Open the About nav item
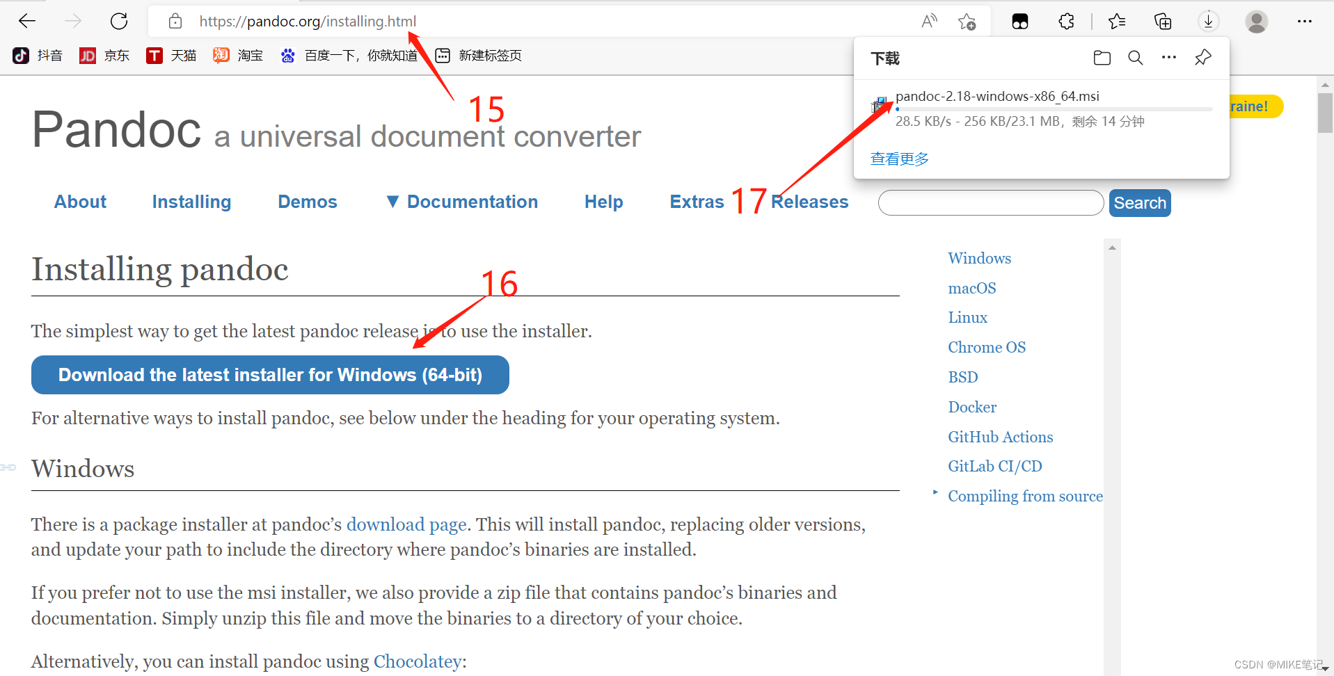 pyautogui.click(x=80, y=202)
